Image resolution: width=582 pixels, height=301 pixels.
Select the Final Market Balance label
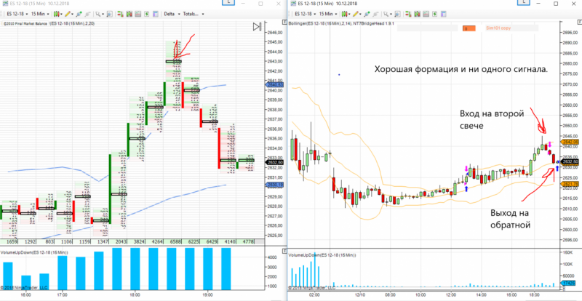click(26, 24)
